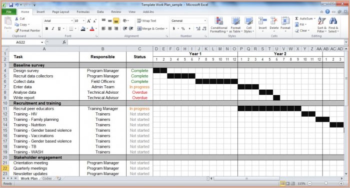350x188 pixels.
Task: Switch to Data tab
Action: click(100, 12)
